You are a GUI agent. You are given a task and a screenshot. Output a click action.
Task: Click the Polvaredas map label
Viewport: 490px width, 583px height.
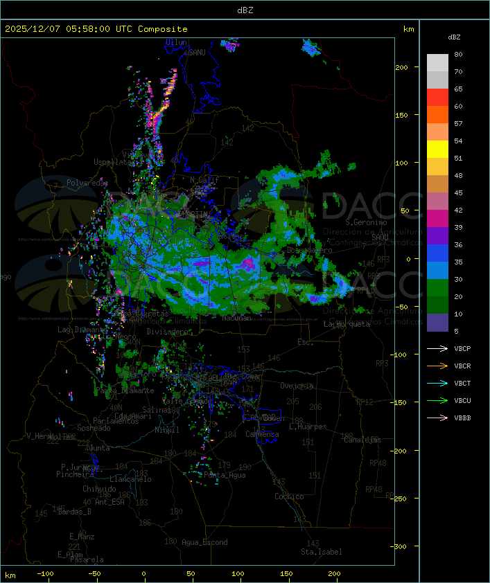pyautogui.click(x=87, y=183)
